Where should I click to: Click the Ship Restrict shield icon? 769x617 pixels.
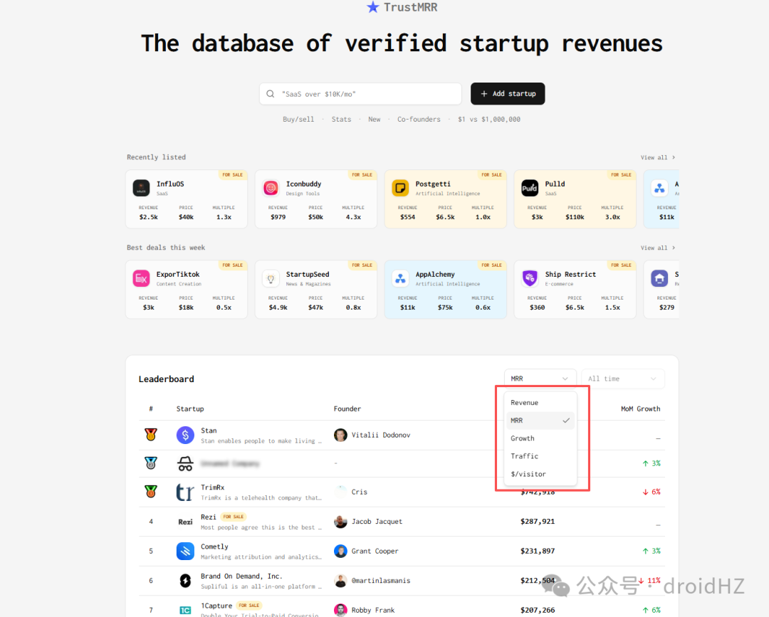click(530, 278)
